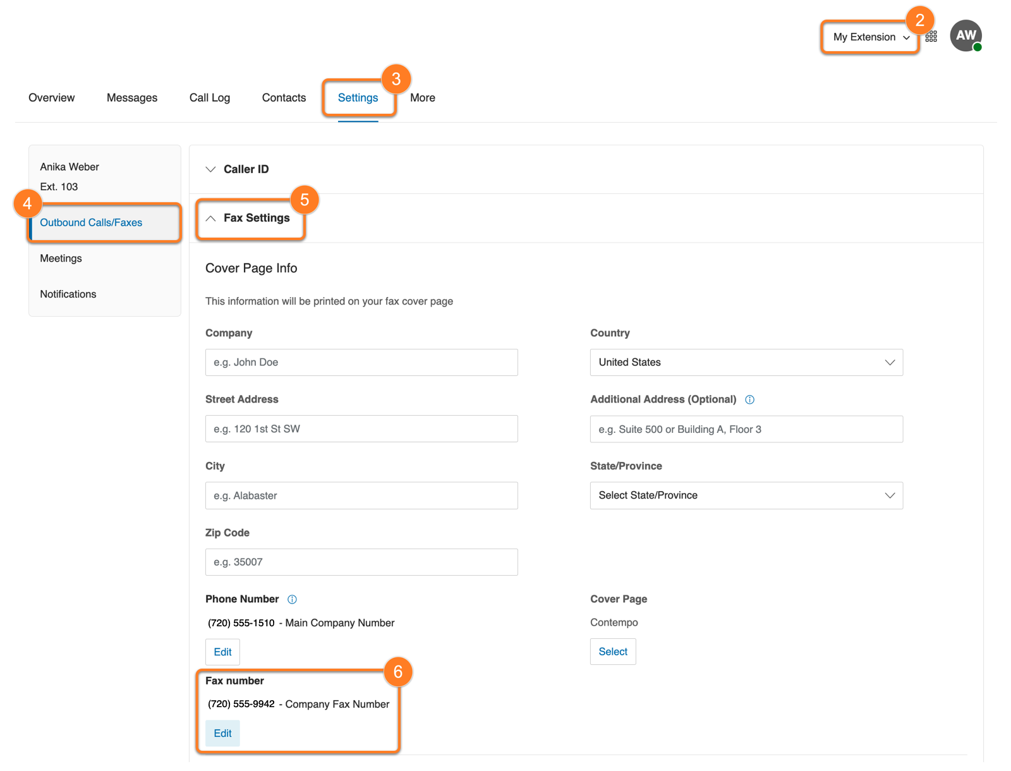This screenshot has height=771, width=1011.
Task: Open the More menu
Action: tap(422, 98)
